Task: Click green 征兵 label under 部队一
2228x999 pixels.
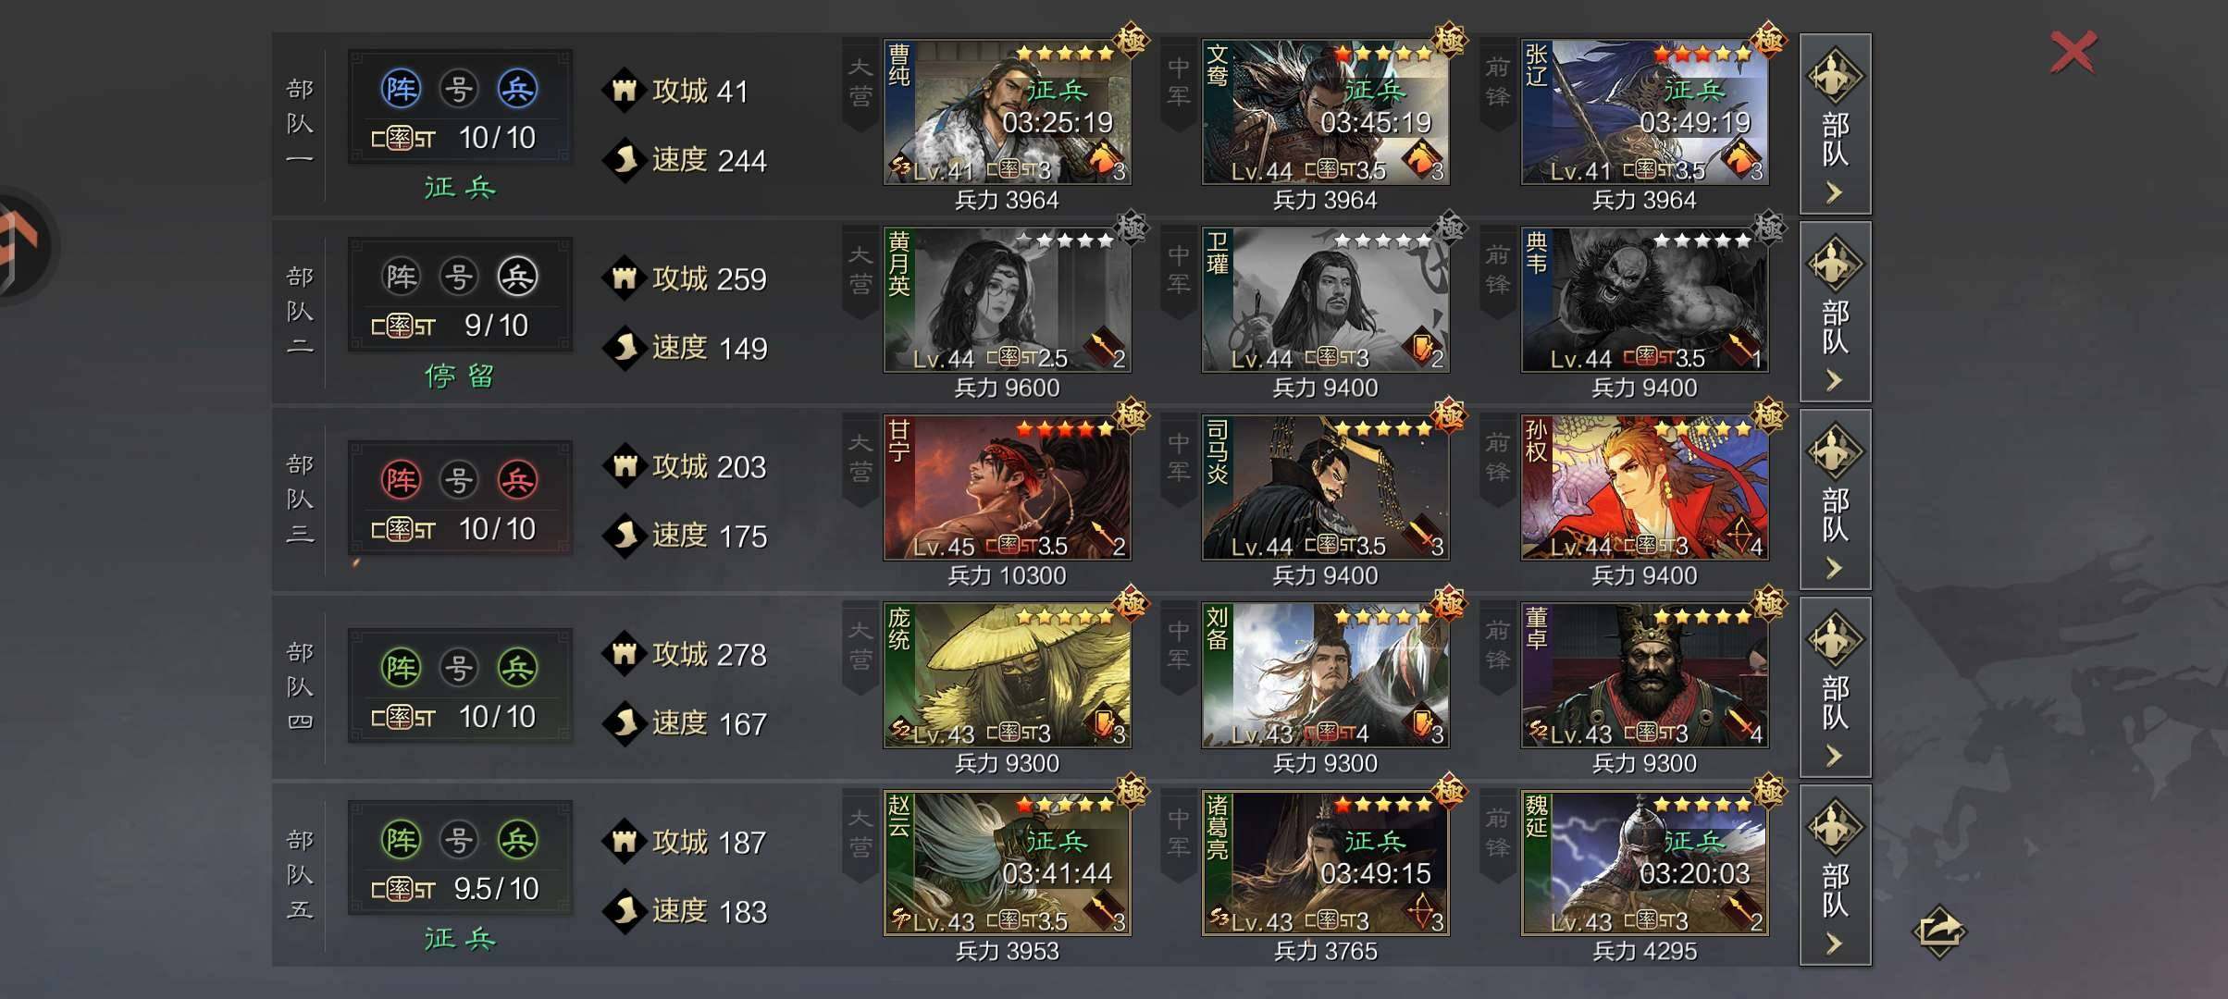Action: 460,188
